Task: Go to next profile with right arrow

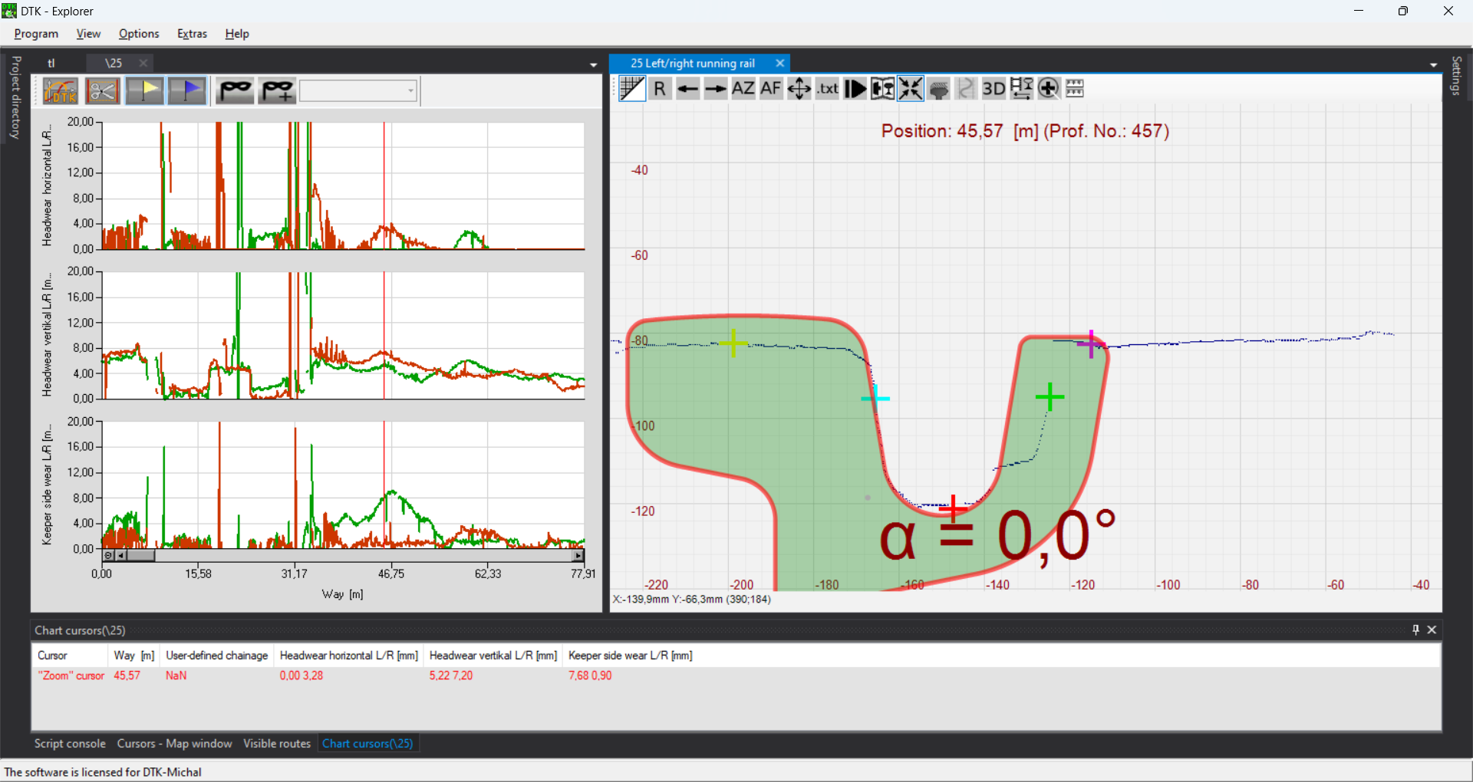Action: (715, 89)
